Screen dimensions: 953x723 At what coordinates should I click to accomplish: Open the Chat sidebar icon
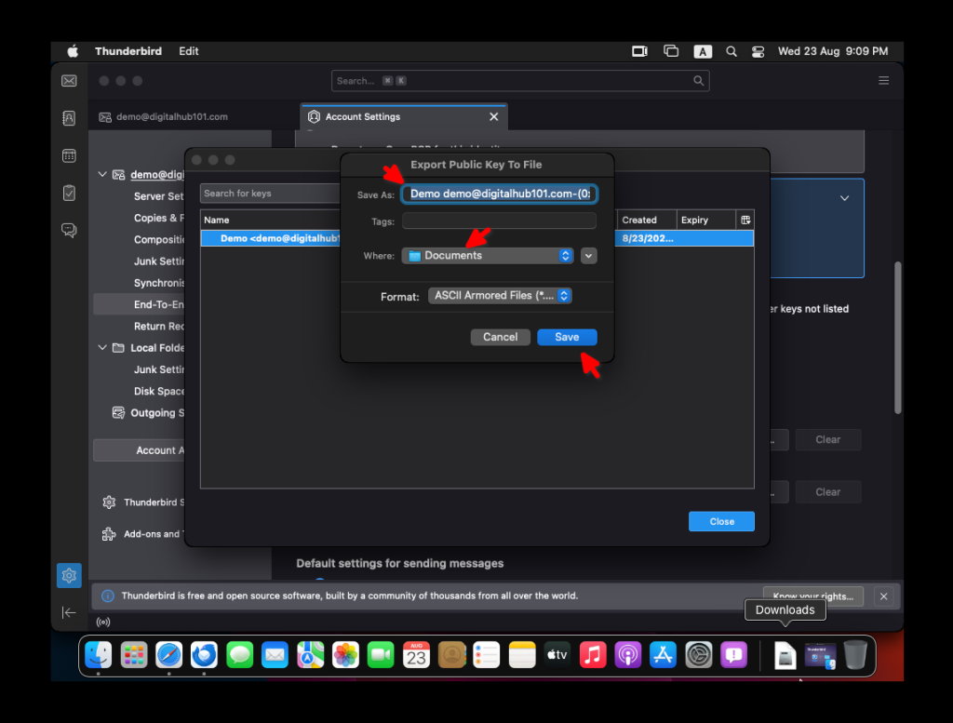pos(69,230)
